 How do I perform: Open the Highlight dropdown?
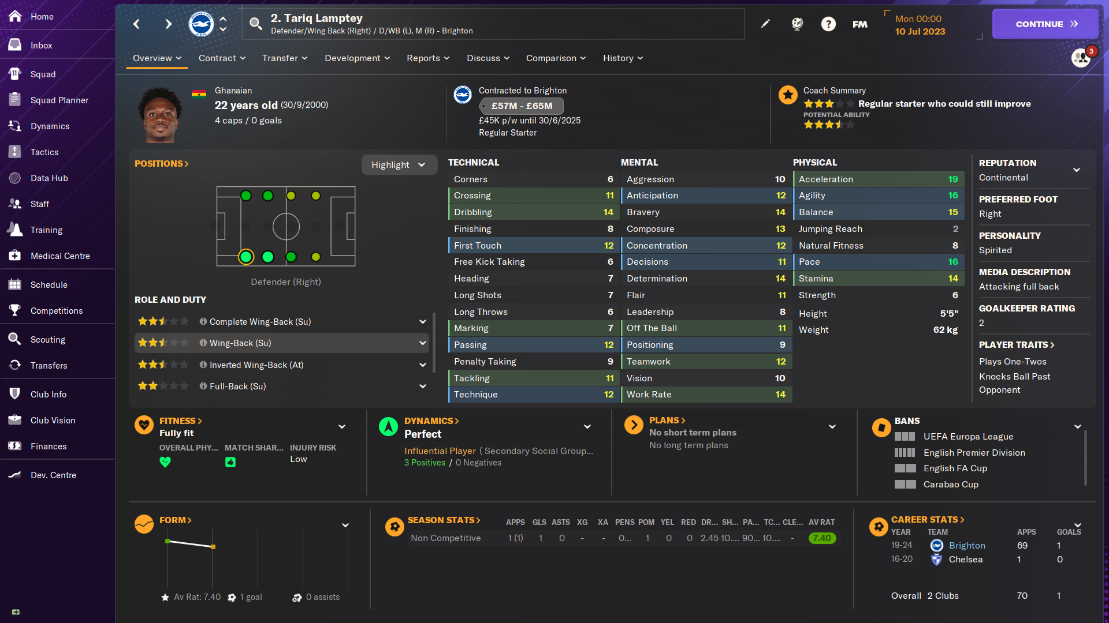point(399,165)
